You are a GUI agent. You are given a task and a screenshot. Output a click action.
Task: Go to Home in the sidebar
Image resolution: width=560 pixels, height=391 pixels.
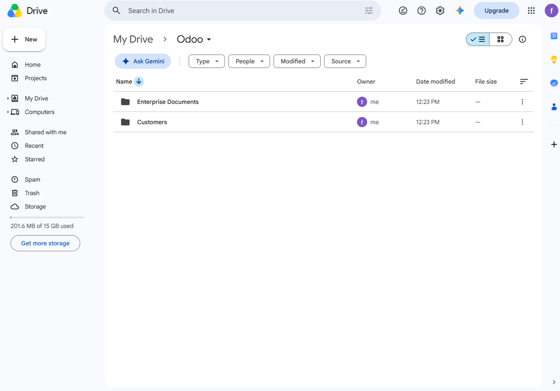point(33,64)
